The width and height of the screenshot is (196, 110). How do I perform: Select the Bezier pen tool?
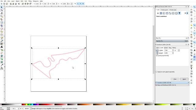coord(2,41)
